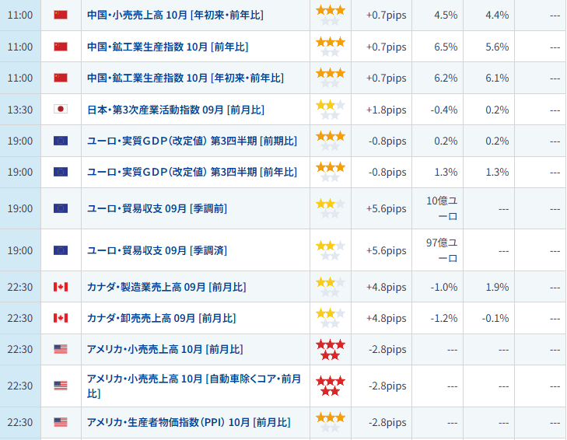The width and height of the screenshot is (567, 440).
Task: Open アメリカ・小売売上高 自動車除くコア link
Action: pyautogui.click(x=194, y=386)
